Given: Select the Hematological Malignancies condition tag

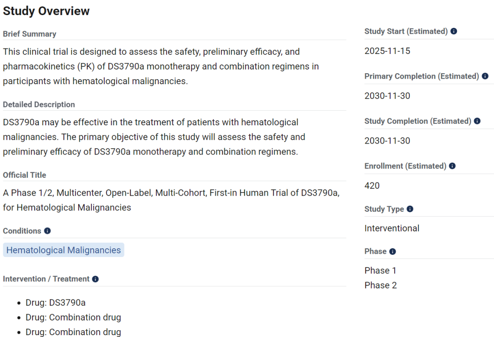Looking at the screenshot, I should [64, 250].
